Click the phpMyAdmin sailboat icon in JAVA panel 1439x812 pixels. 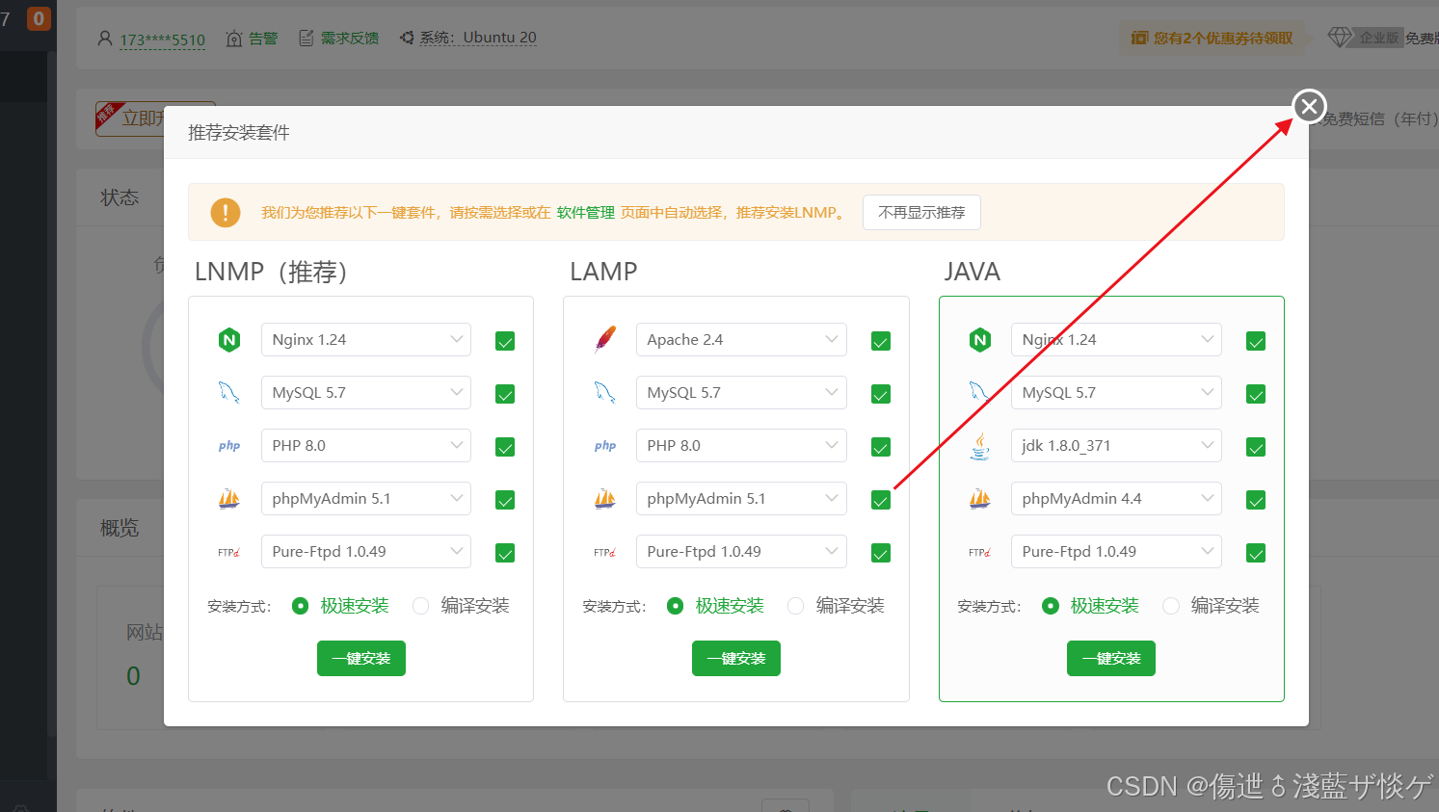click(980, 499)
